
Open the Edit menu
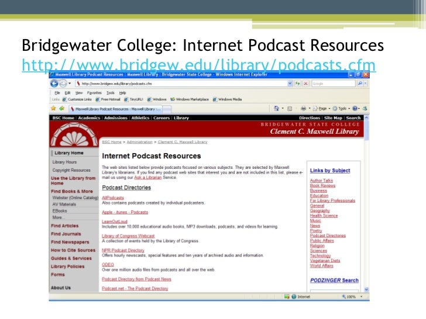click(x=67, y=93)
